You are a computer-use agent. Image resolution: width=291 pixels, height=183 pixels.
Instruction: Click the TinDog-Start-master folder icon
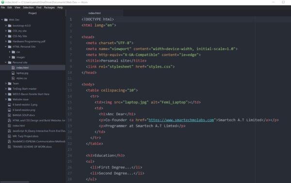click(x=10, y=89)
